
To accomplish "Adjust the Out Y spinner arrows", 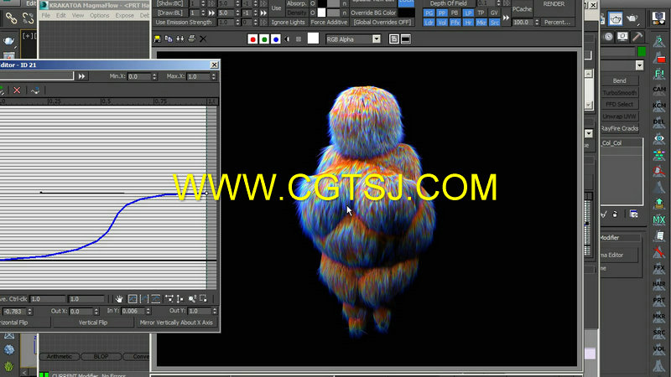I will click(x=215, y=311).
